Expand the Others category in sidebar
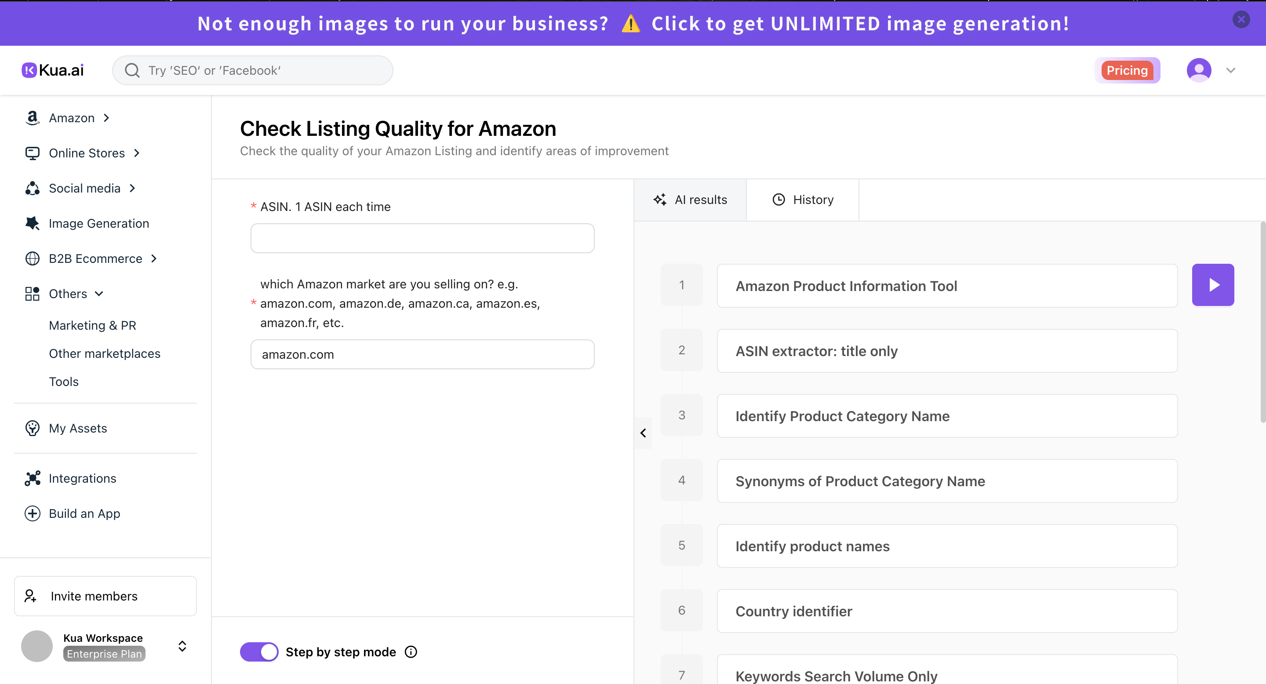The image size is (1266, 684). (x=100, y=293)
